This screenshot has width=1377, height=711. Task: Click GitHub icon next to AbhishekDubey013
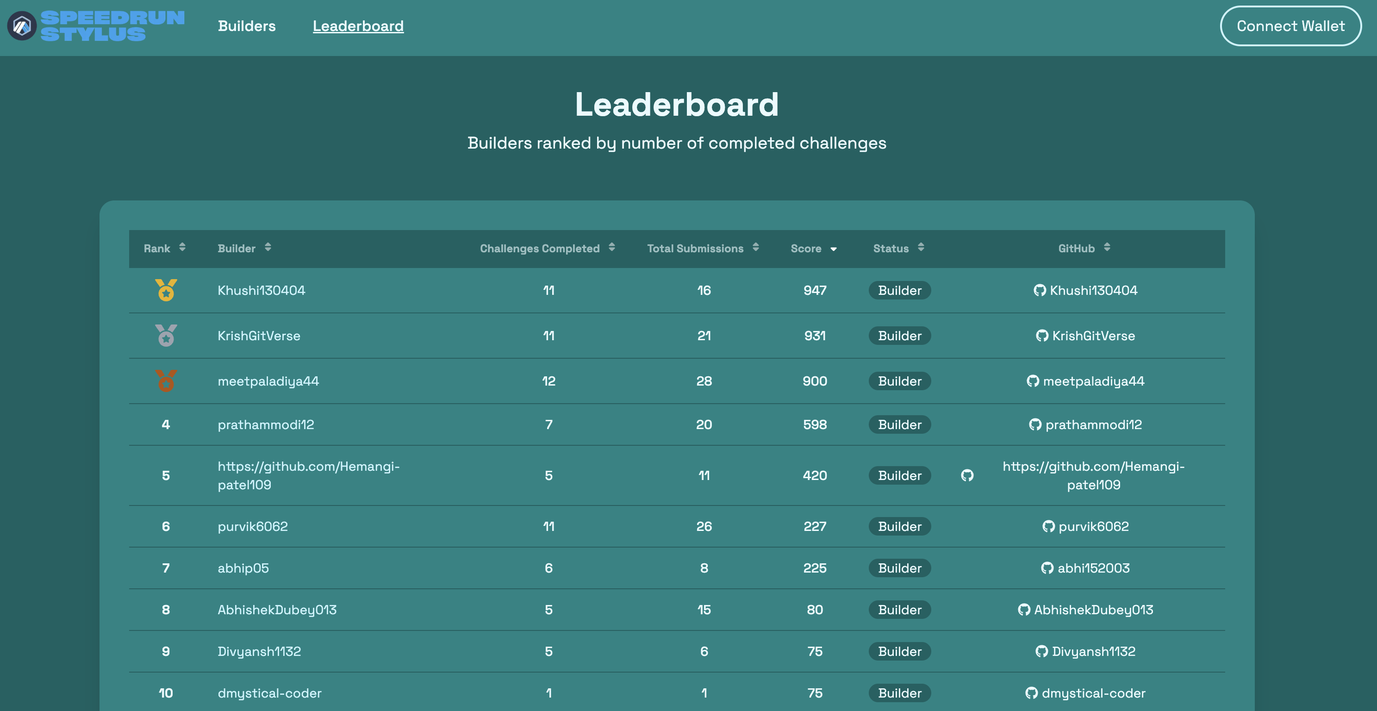pyautogui.click(x=1024, y=610)
